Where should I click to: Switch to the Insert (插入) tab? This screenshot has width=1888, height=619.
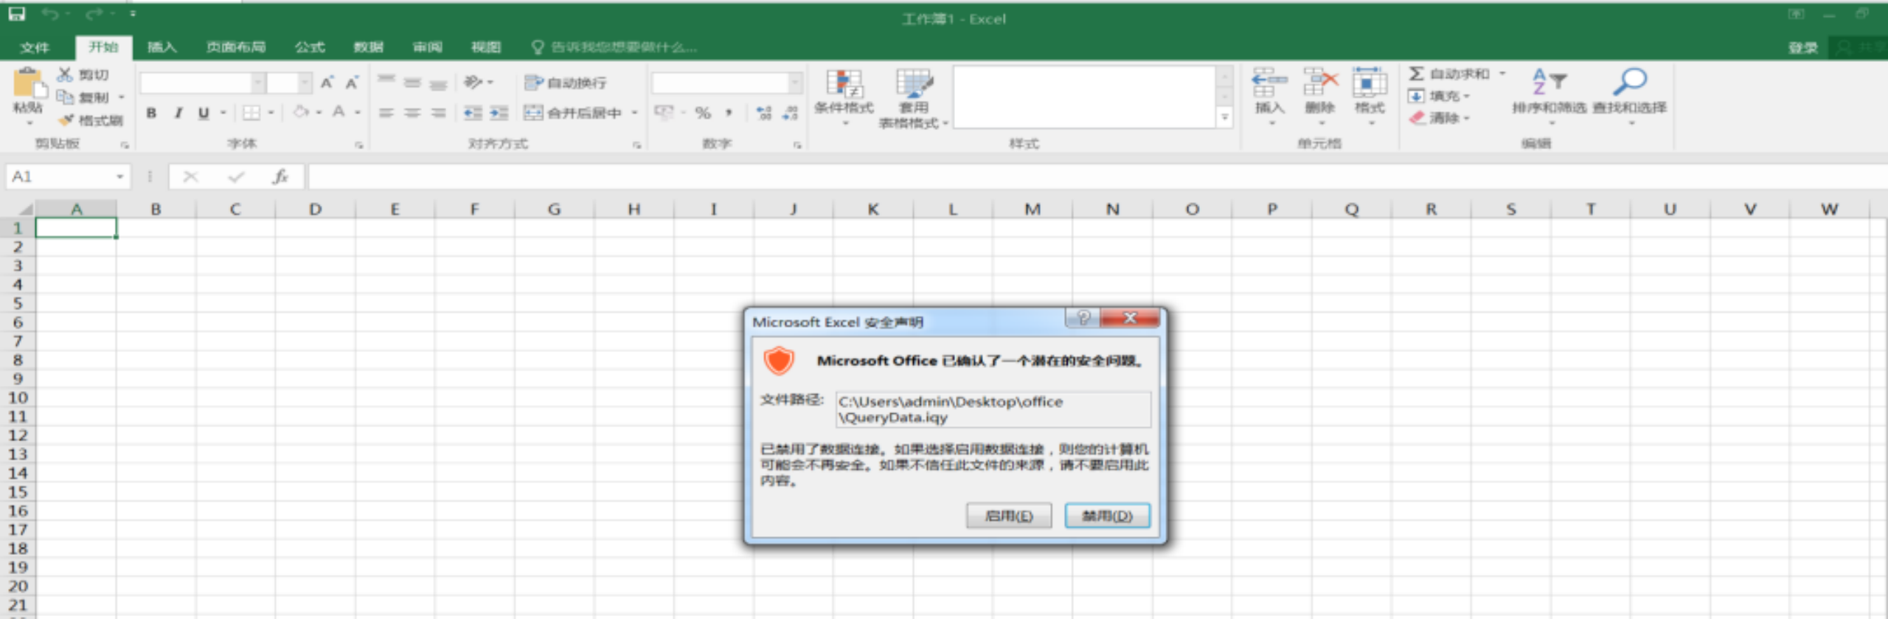coord(162,47)
